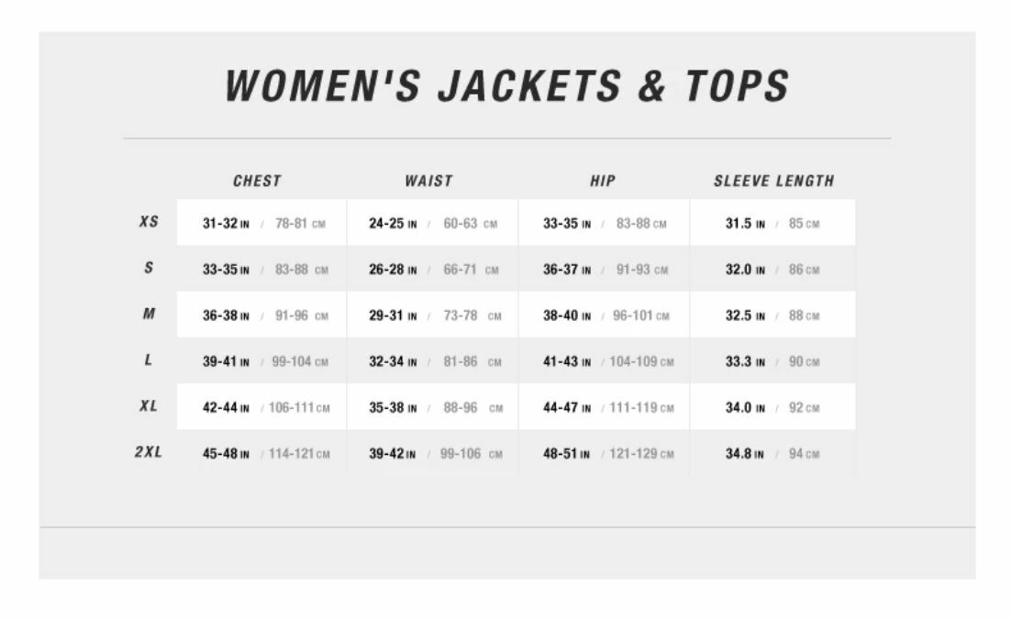The image size is (1012, 619).
Task: Click the S waist value 26-28 IN
Action: click(x=393, y=270)
